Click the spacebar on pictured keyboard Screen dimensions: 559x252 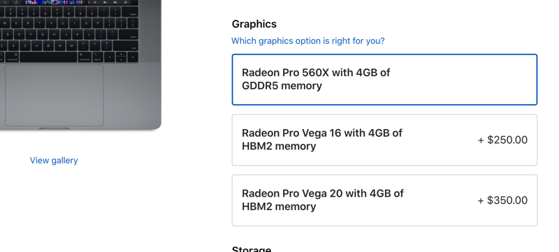[x=48, y=57]
